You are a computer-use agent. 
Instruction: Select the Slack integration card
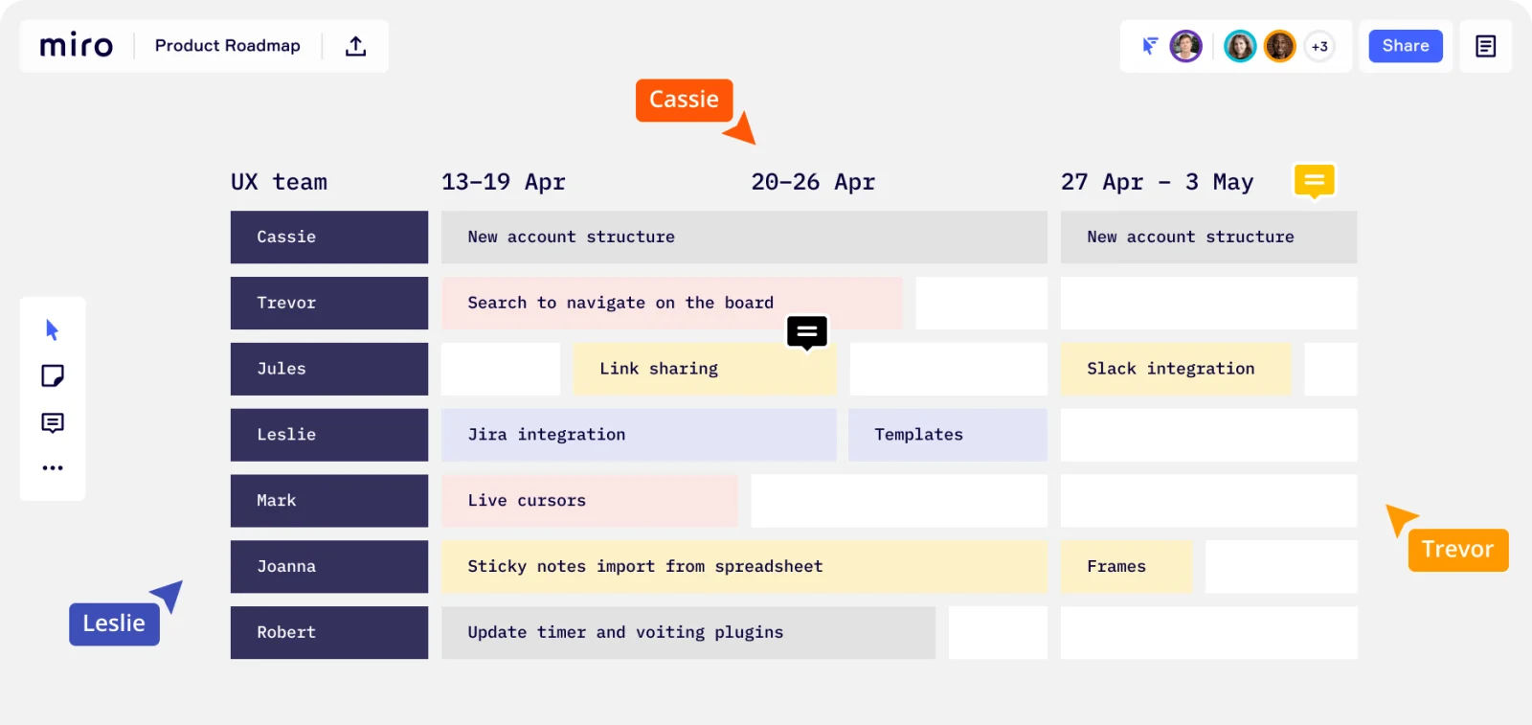click(x=1176, y=369)
